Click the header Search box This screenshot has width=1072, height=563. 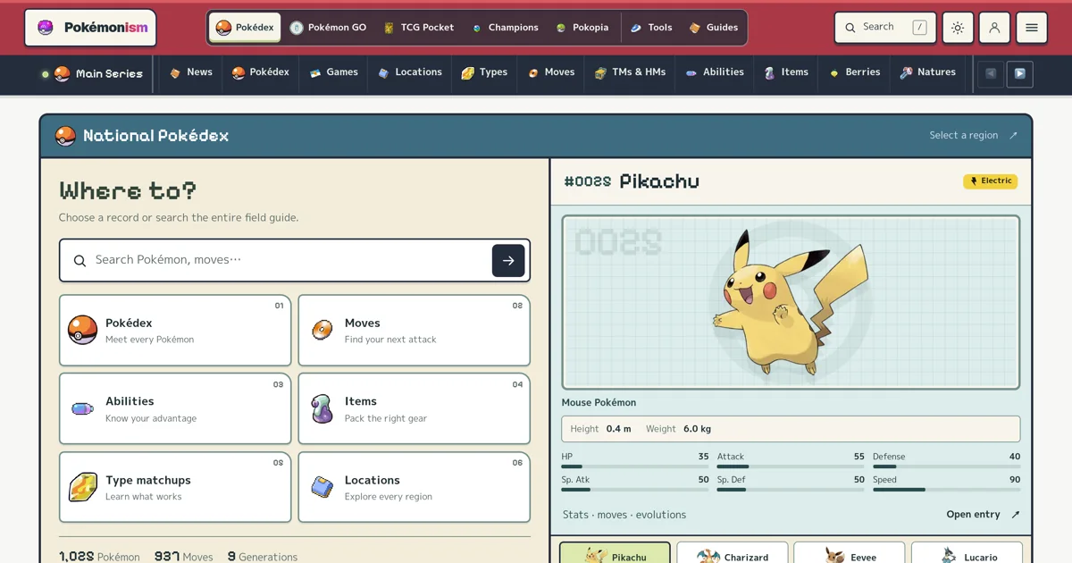pos(885,28)
